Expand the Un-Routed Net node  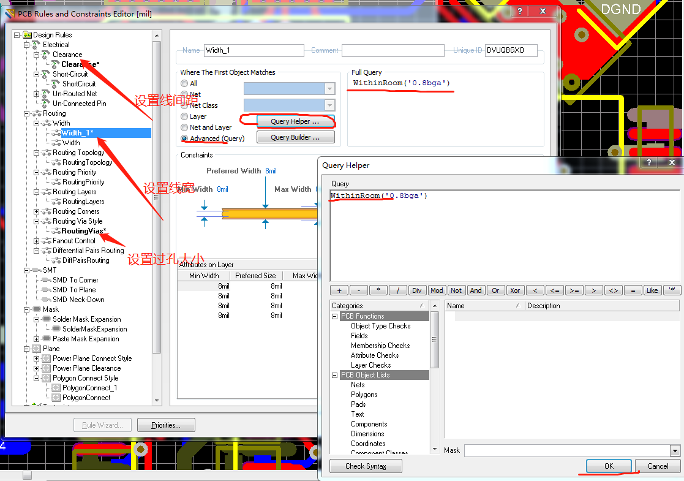coord(37,94)
